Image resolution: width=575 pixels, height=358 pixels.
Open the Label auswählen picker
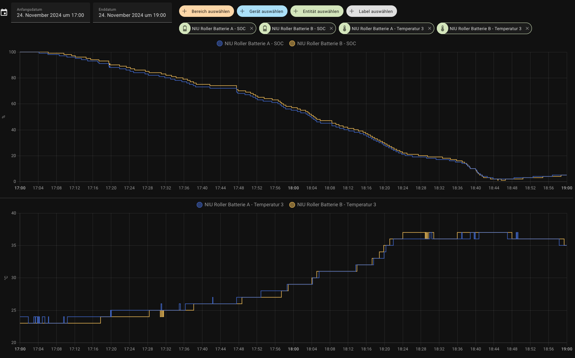[371, 11]
